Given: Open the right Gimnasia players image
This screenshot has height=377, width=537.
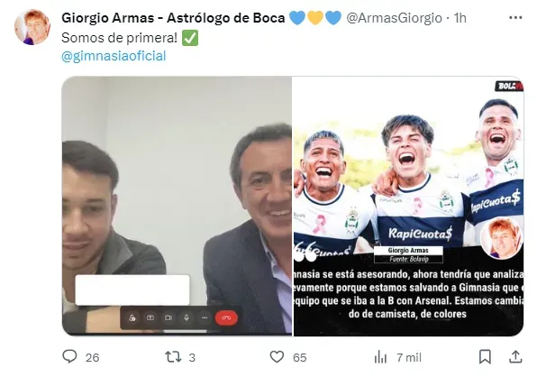Looking at the screenshot, I should [x=408, y=206].
